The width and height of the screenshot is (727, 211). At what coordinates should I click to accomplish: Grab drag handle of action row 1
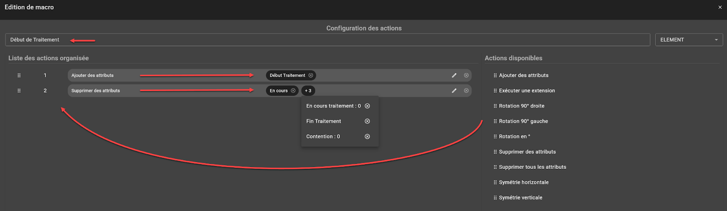coord(19,75)
